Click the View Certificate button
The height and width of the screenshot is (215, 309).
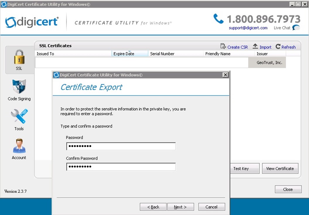tap(280, 168)
